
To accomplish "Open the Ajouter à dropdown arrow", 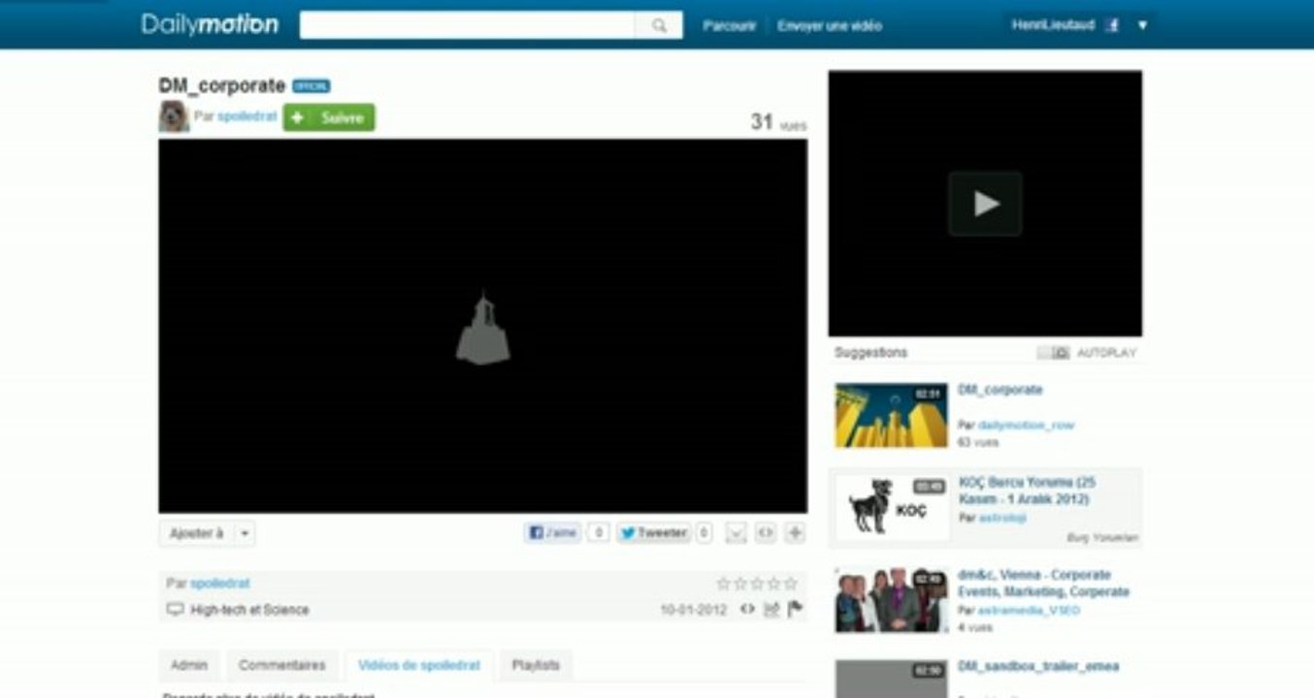I will pos(245,533).
